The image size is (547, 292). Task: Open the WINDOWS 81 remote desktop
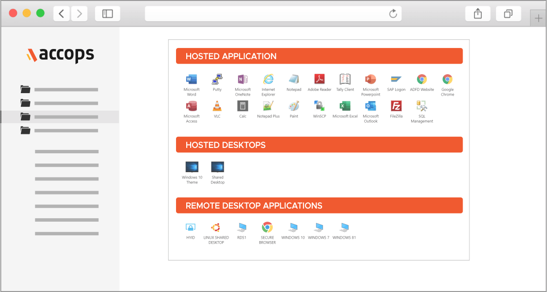tap(344, 227)
